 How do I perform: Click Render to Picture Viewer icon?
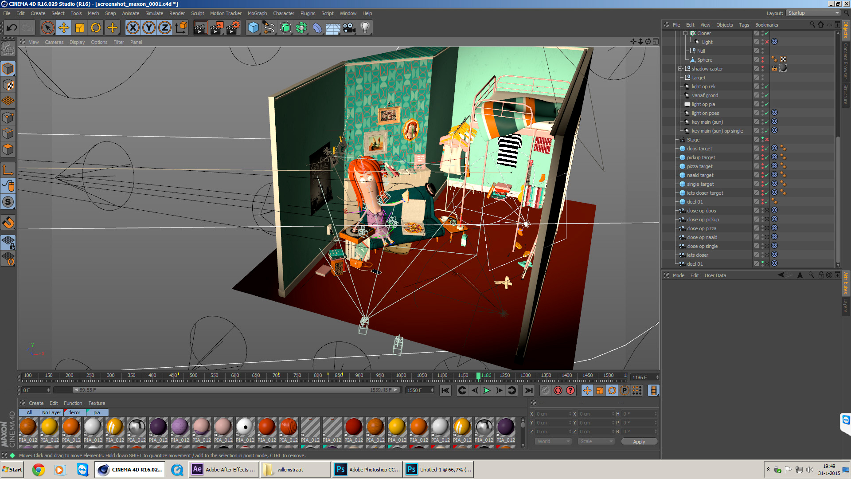(x=217, y=28)
